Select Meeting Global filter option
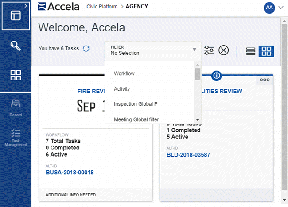 136,119
